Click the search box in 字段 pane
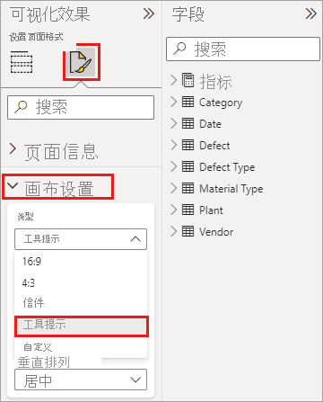323x402 pixels. 243,49
